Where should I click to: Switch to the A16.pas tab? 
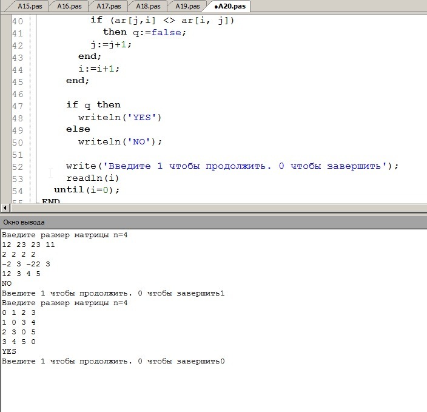pos(69,6)
